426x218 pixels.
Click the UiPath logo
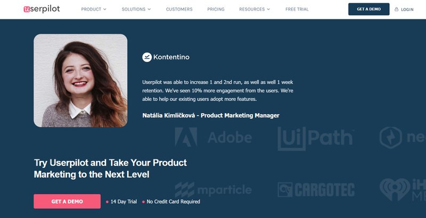click(x=315, y=138)
